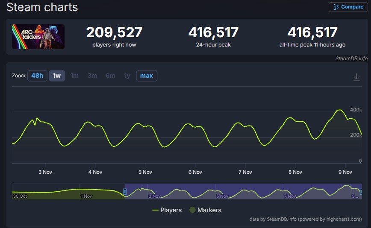The width and height of the screenshot is (371, 228).
Task: Open the SteamDB.info credit link
Action: point(351,58)
